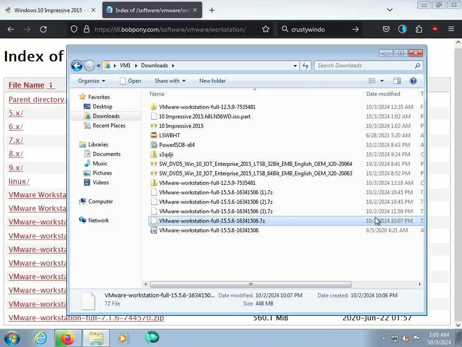Viewport: 462px width, 347px height.
Task: Open Music library
Action: point(96,164)
